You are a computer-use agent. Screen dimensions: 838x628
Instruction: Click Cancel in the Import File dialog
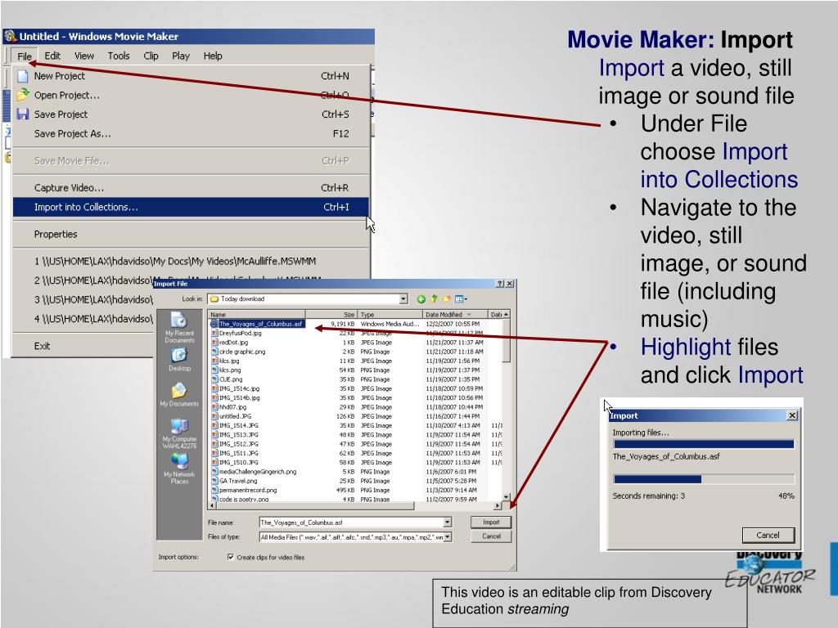pos(491,536)
